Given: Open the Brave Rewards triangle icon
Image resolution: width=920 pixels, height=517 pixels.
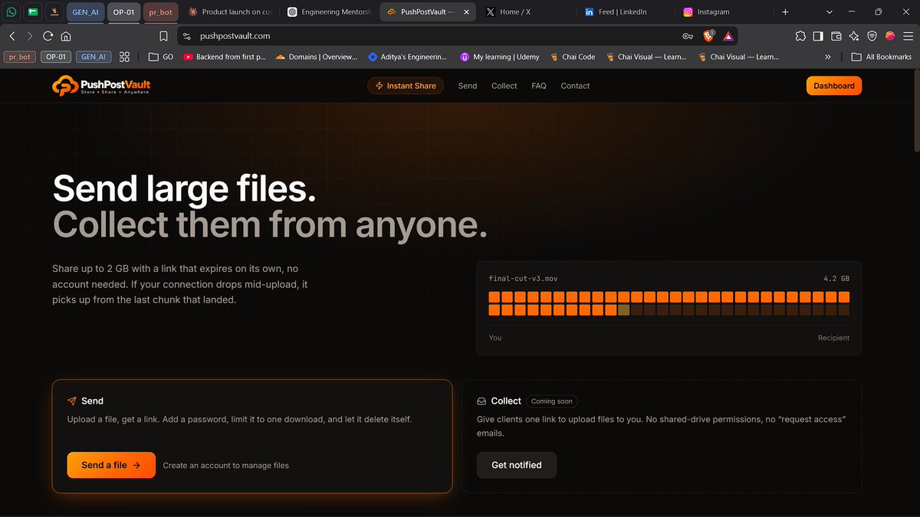Looking at the screenshot, I should (728, 36).
